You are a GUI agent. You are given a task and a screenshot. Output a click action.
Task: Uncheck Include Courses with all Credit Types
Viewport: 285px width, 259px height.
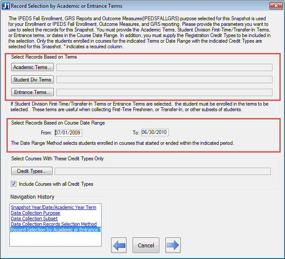click(x=13, y=184)
